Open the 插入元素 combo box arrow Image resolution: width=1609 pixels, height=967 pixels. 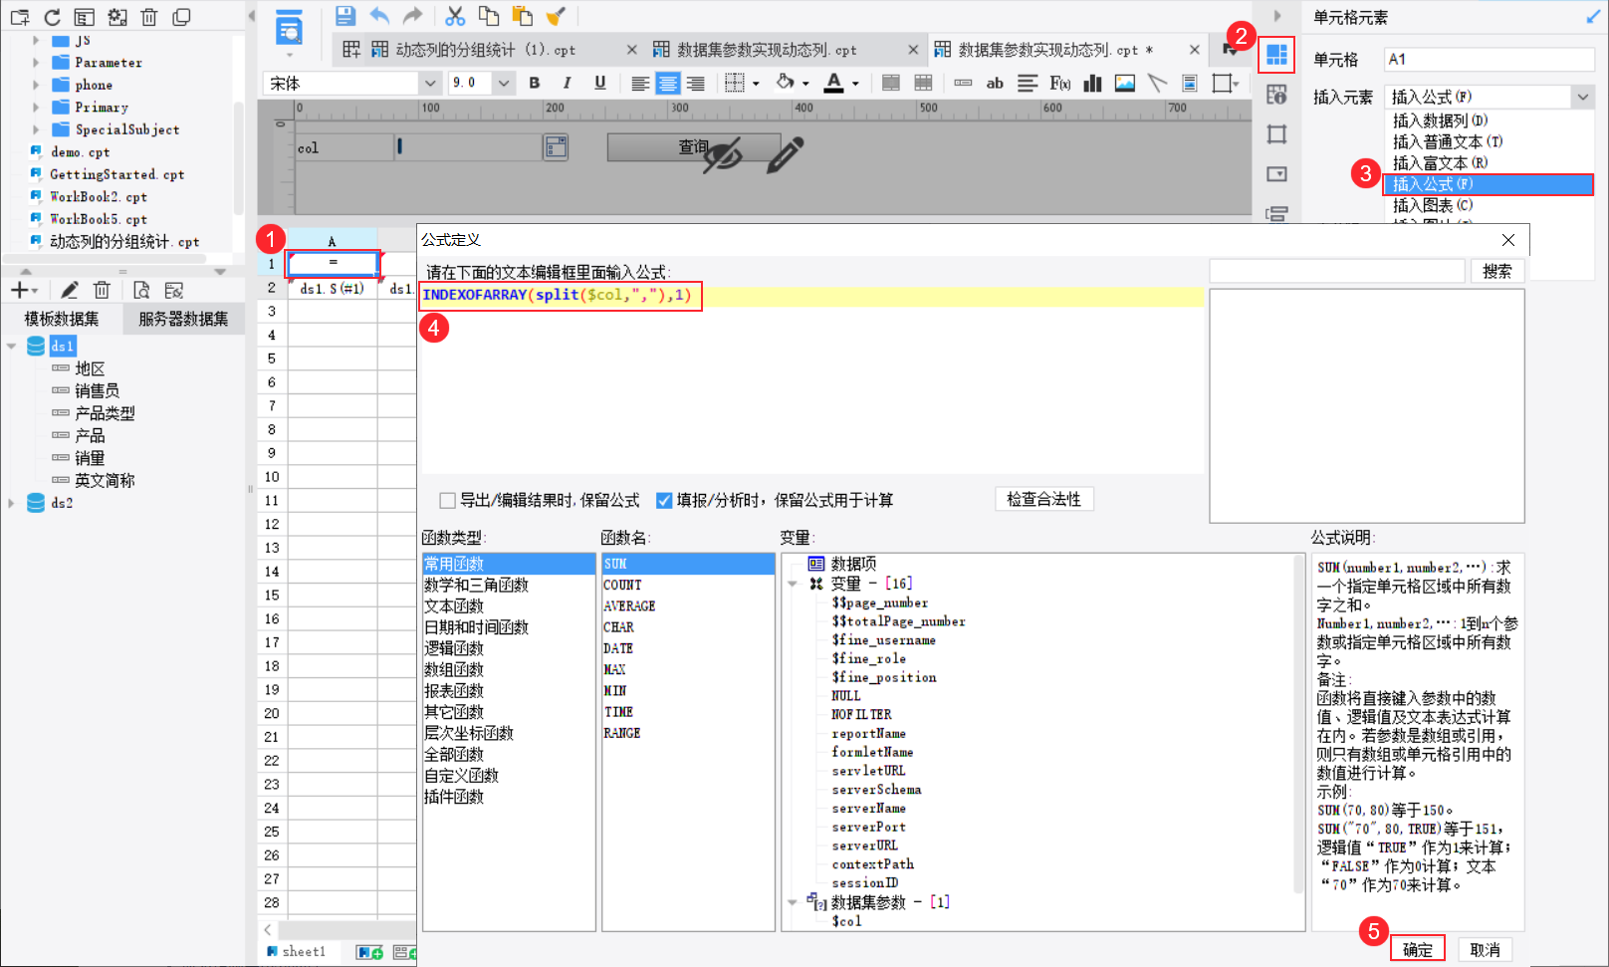tap(1583, 97)
